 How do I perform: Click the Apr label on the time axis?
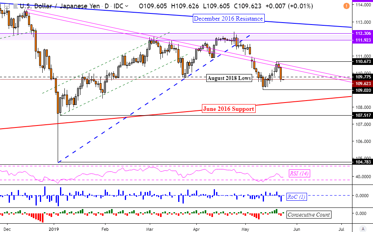click(196, 229)
